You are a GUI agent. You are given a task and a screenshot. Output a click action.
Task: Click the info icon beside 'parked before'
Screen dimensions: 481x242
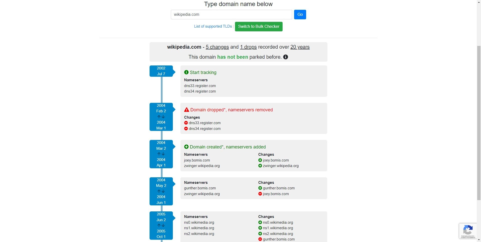click(286, 57)
